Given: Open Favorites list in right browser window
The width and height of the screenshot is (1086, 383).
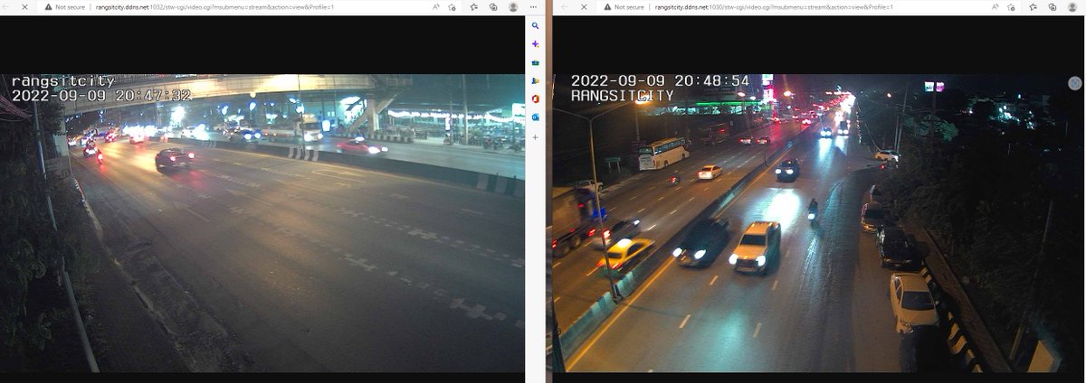Looking at the screenshot, I should point(1034,6).
